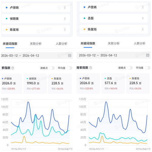Viewport: 152px width, 152px height.
Task: Open the calendar icon in right date range
Action: [x=148, y=55]
